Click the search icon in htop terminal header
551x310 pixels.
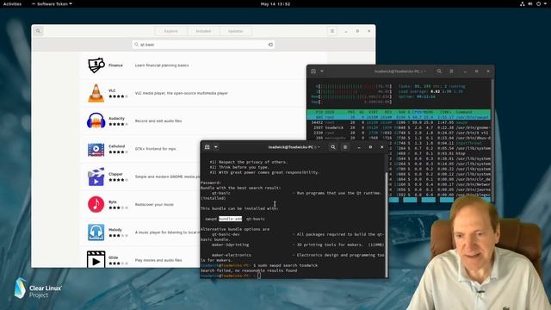[x=439, y=71]
